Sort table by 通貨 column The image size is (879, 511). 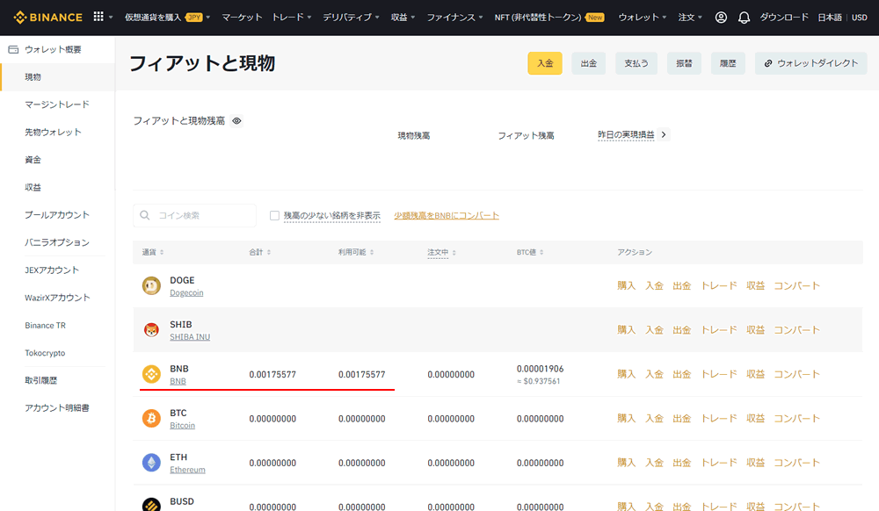pos(152,252)
